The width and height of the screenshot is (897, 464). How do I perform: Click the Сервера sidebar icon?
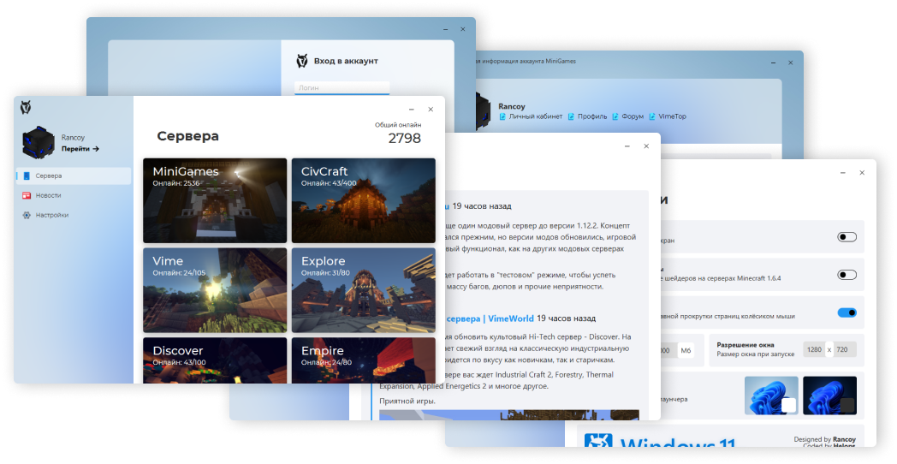[x=27, y=176]
